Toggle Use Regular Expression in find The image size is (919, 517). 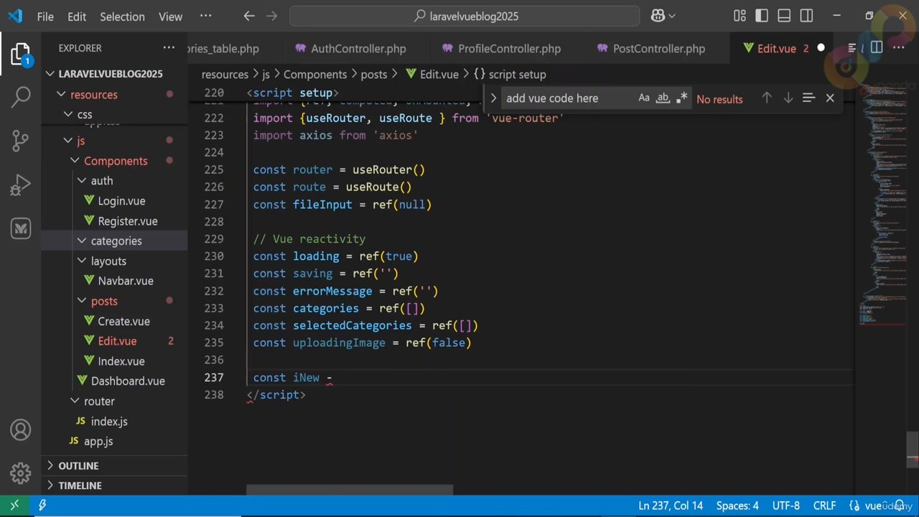tap(681, 98)
